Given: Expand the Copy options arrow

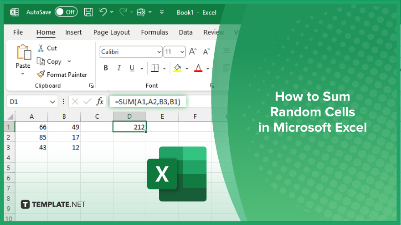Looking at the screenshot, I should point(69,61).
